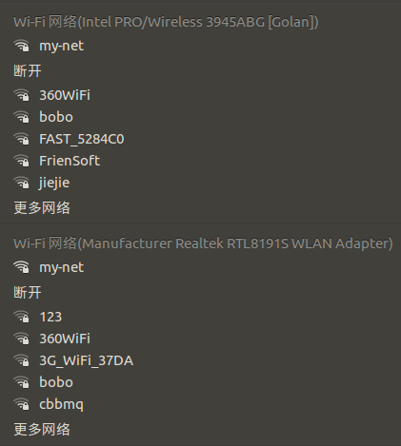401x446 pixels.
Task: Select the 3G_WiFi_37DA network entry
Action: pos(200,360)
